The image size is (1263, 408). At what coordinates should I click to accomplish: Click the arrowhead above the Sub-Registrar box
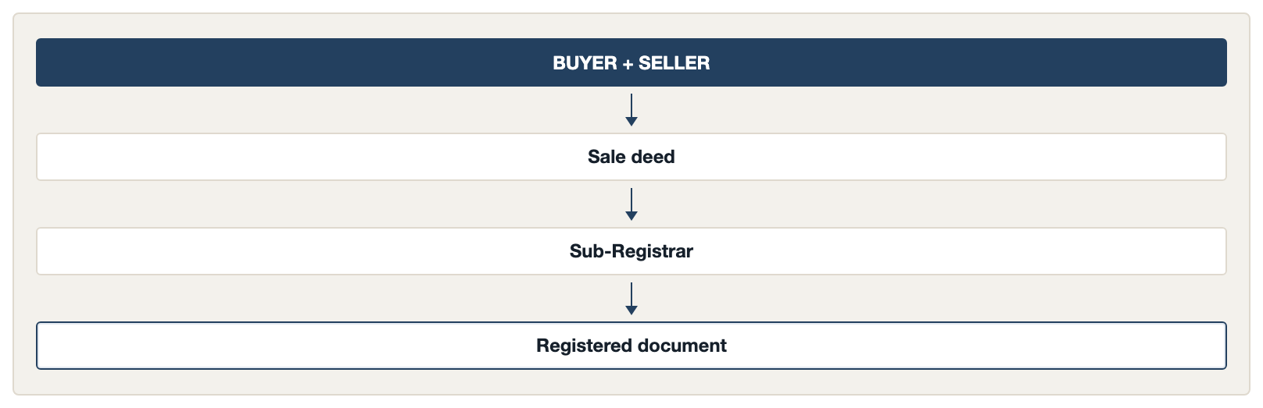point(631,216)
